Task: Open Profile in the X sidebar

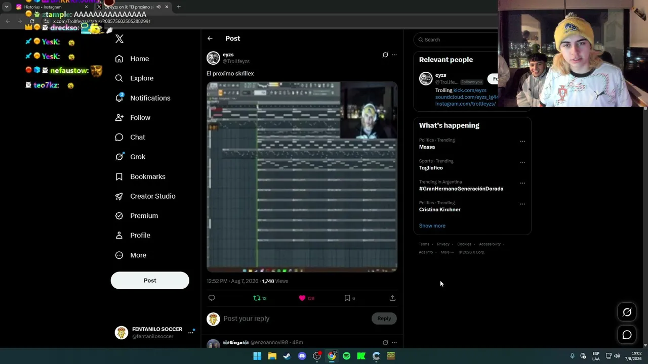Action: click(133, 235)
